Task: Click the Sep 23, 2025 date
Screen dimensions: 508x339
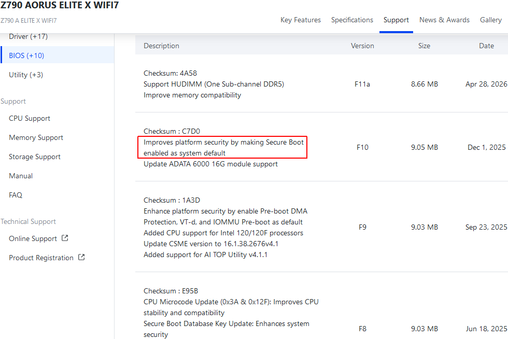Action: (x=486, y=227)
